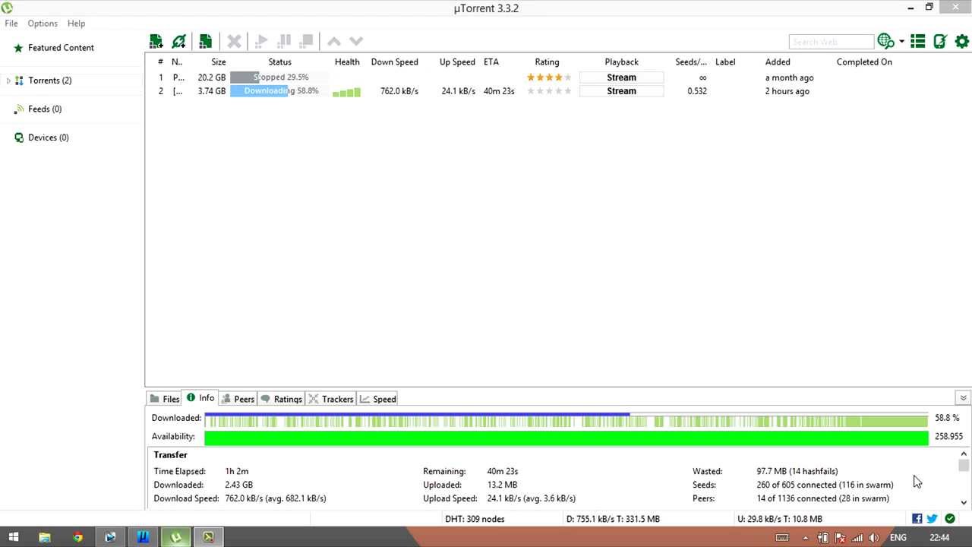Select Featured Content in the sidebar
972x547 pixels.
coord(61,48)
